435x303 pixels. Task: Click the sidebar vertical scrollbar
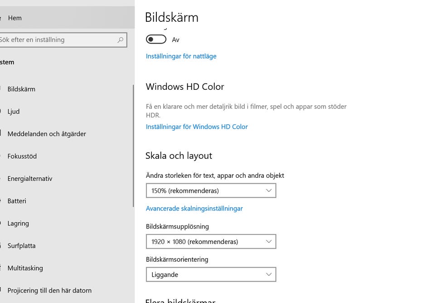[x=133, y=146]
